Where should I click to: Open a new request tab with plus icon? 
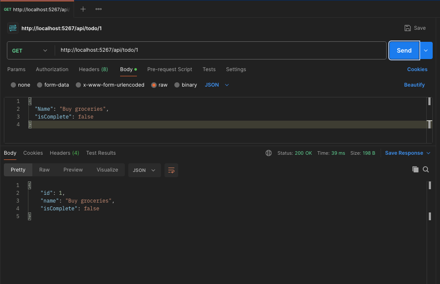point(83,9)
